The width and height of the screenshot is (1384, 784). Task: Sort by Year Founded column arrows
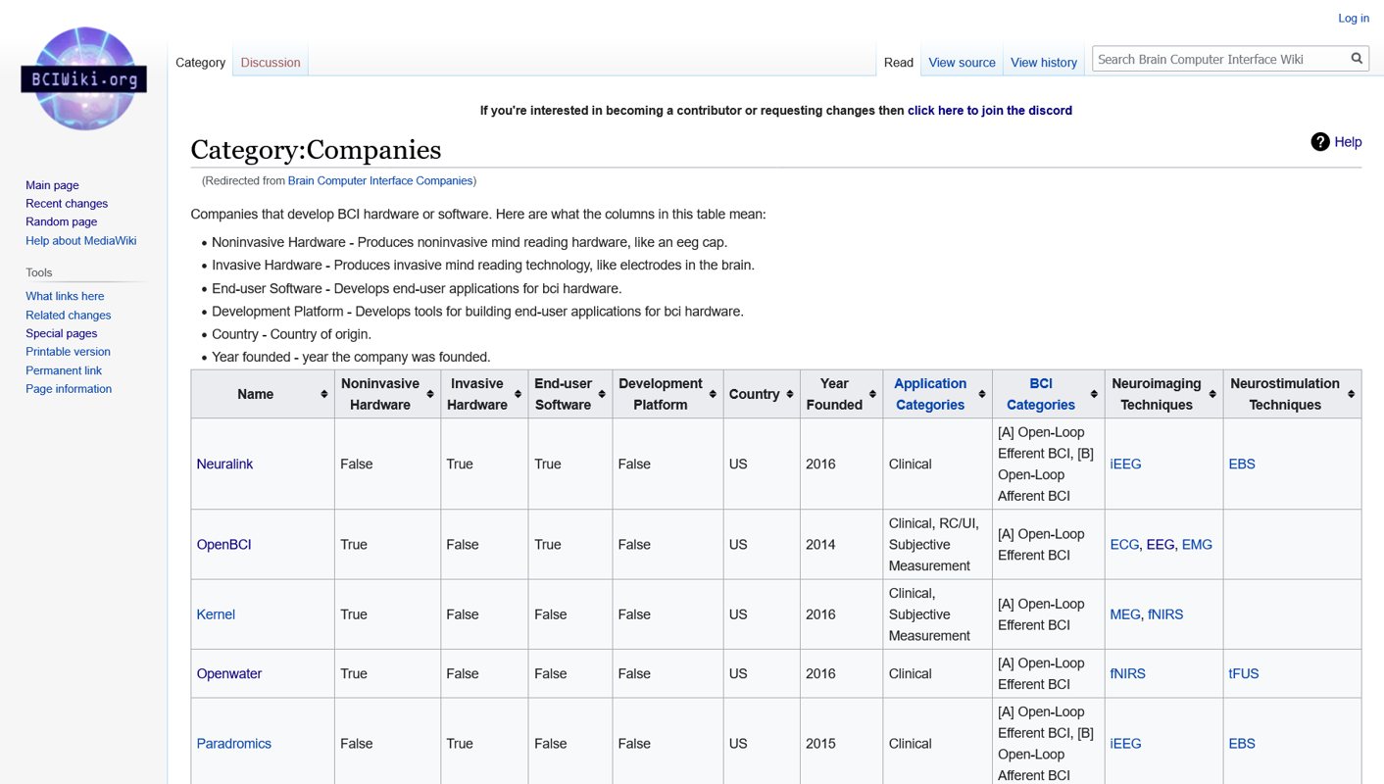872,394
